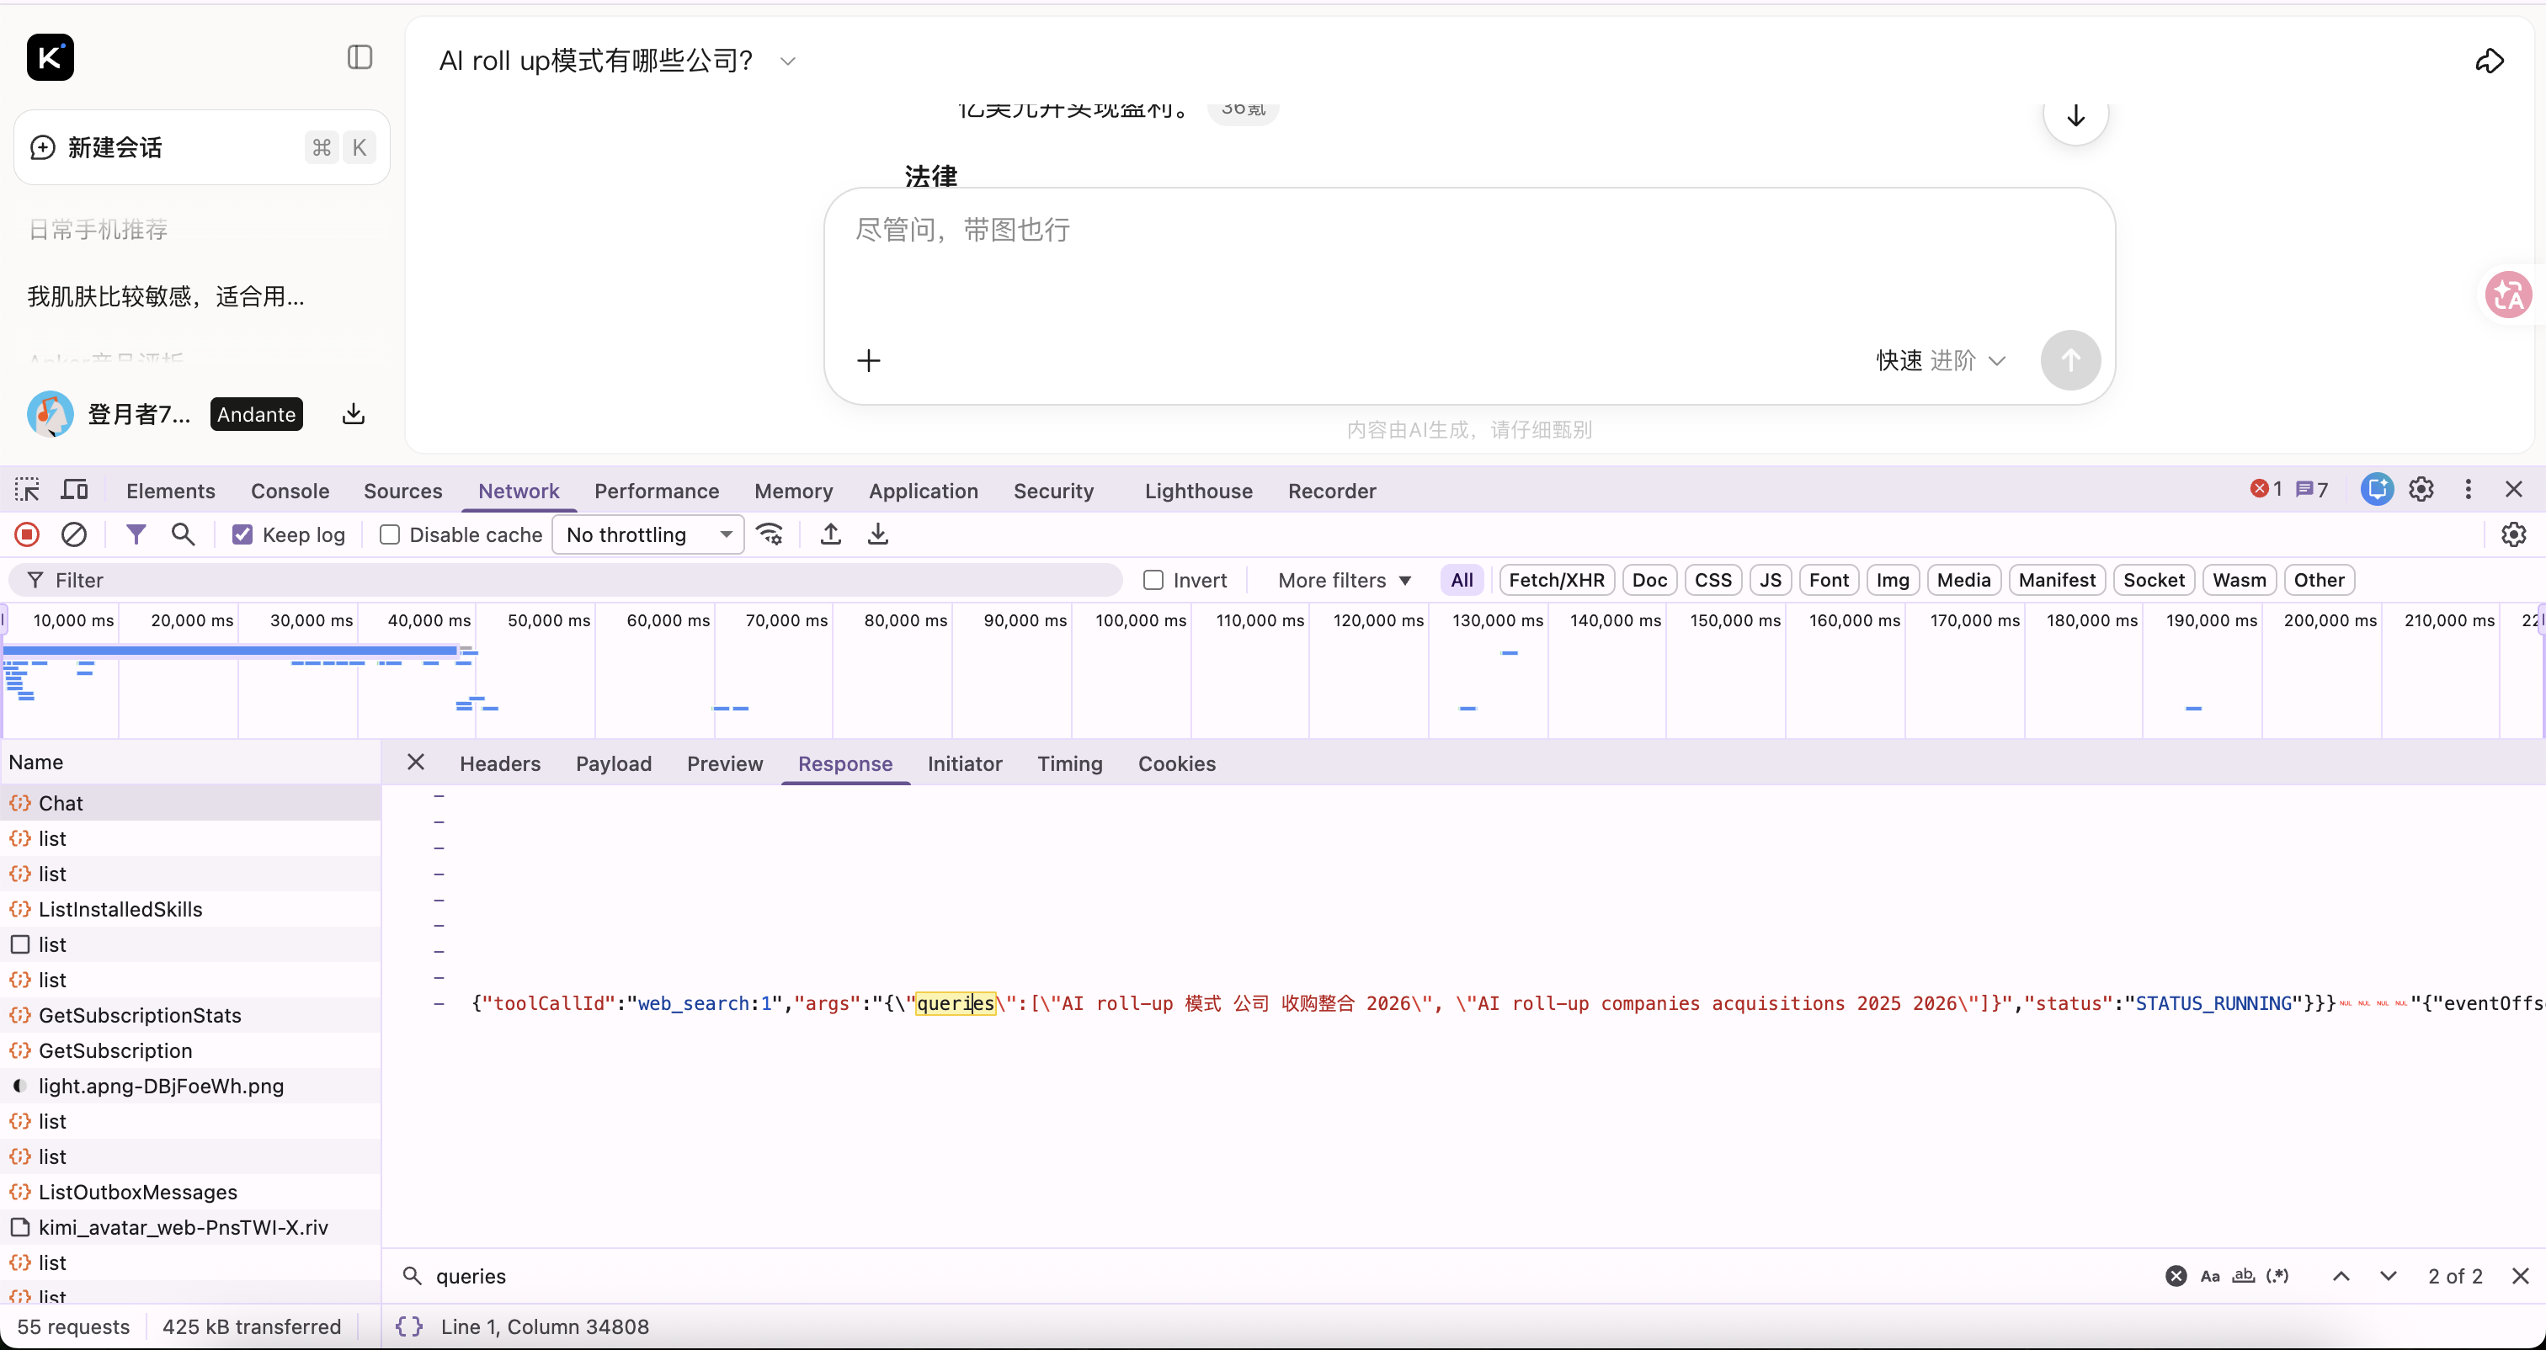The image size is (2546, 1350).
Task: Toggle the network filter funnel icon
Action: click(136, 534)
